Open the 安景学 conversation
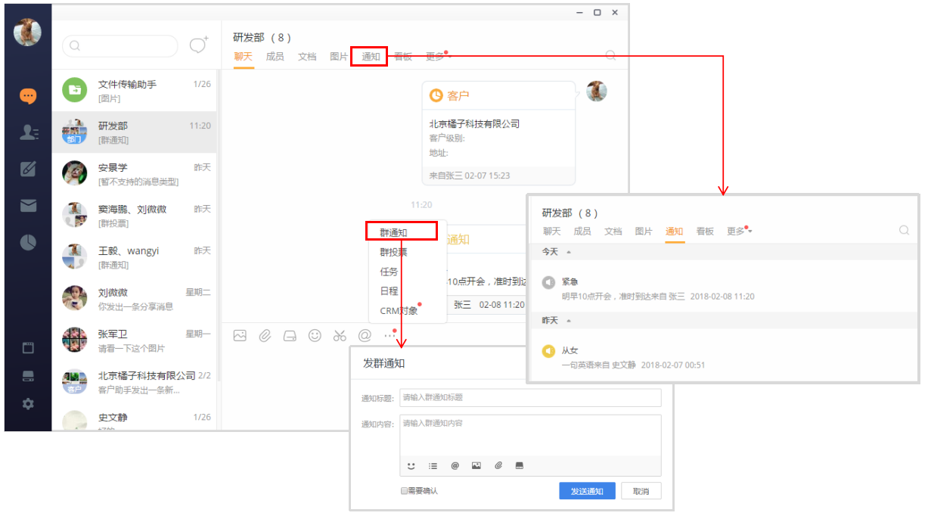The image size is (928, 519). pyautogui.click(x=135, y=174)
